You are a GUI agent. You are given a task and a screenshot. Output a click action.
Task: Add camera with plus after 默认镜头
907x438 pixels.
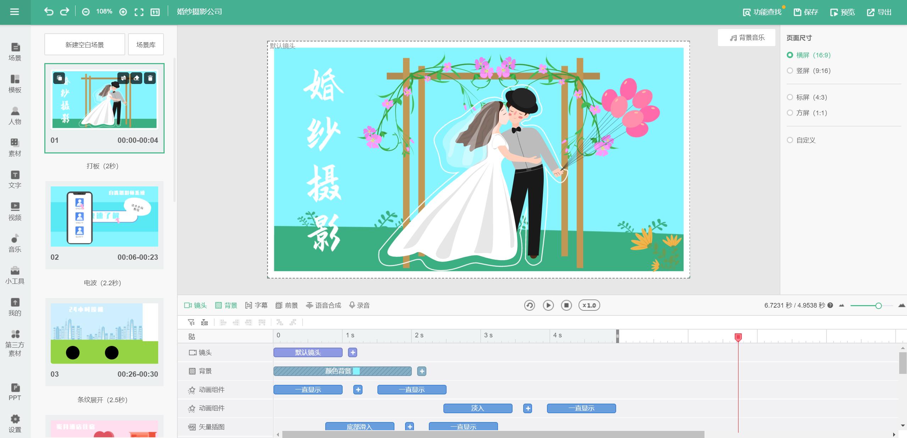click(353, 353)
